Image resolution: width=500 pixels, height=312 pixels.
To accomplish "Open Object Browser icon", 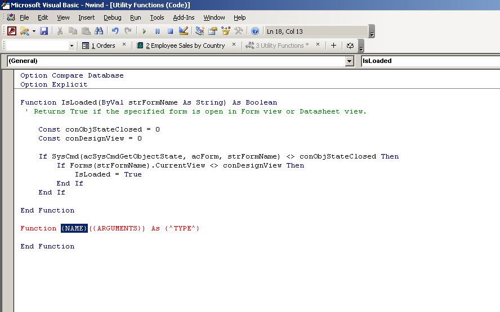I will [x=226, y=31].
